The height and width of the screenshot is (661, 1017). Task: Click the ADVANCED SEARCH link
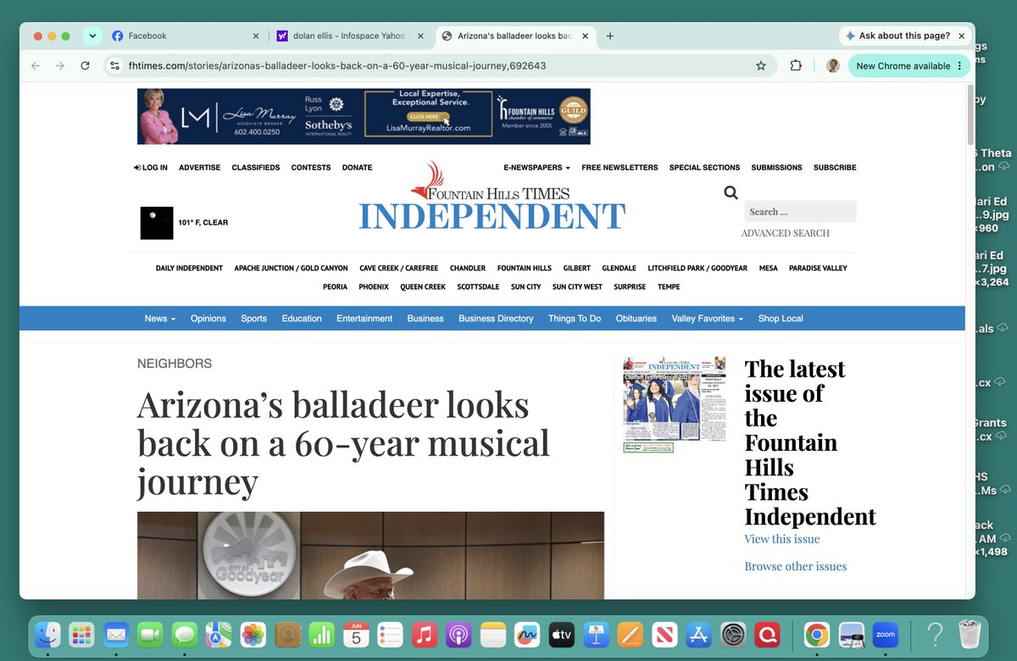pyautogui.click(x=786, y=233)
